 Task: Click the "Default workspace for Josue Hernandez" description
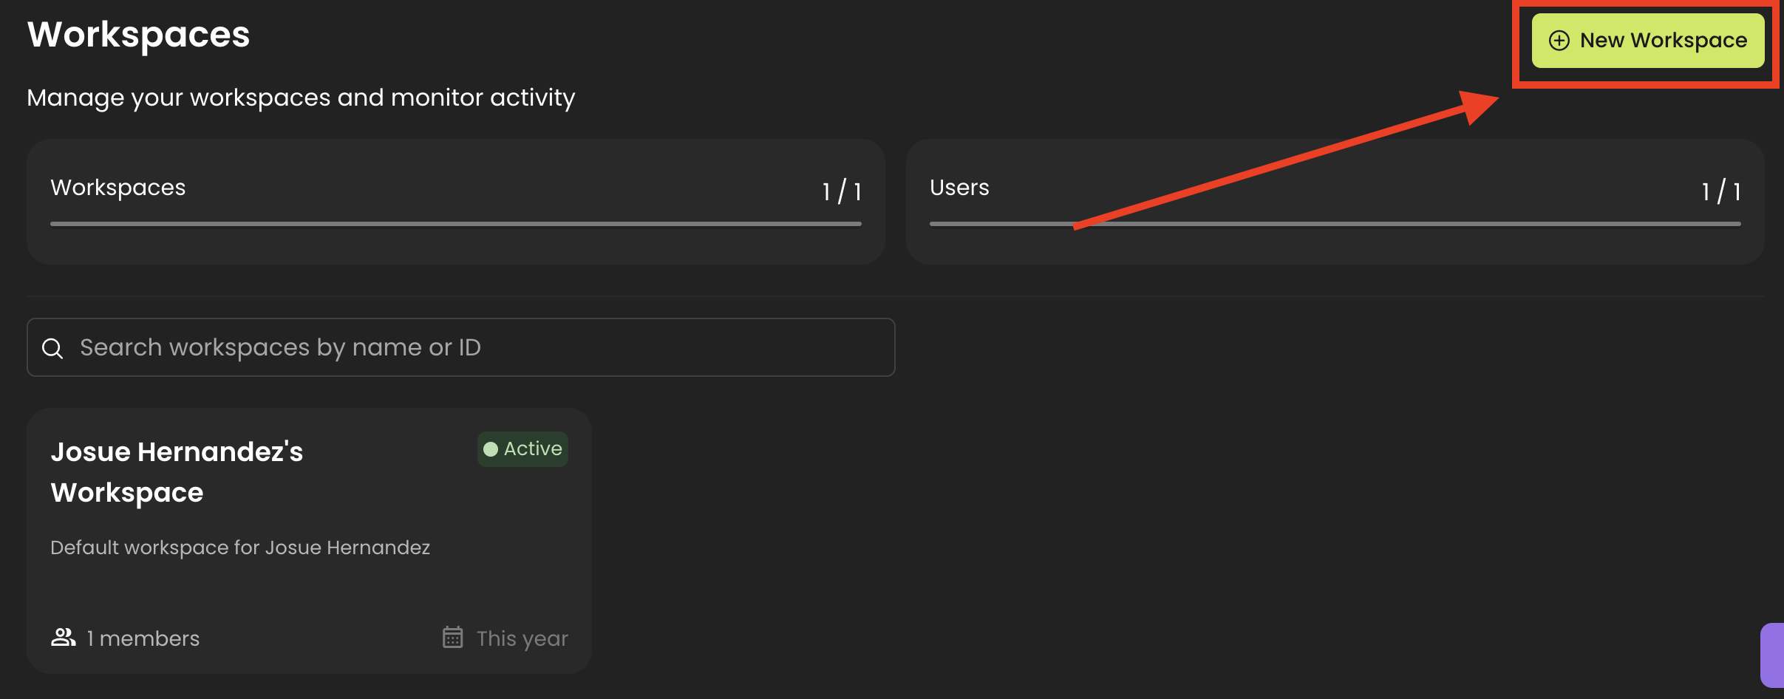click(x=240, y=548)
